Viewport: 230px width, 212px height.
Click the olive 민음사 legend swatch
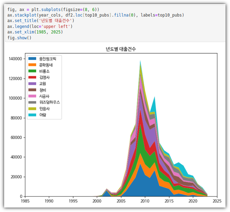pos(32,109)
